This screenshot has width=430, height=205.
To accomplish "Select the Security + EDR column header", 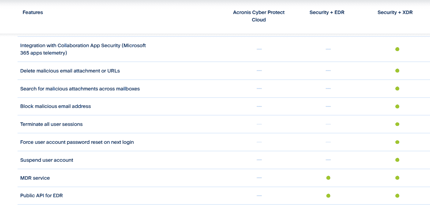I will pos(327,12).
